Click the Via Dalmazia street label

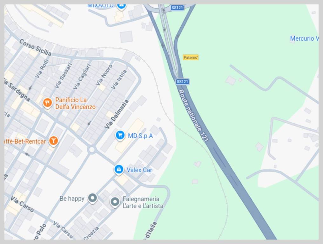click(x=116, y=114)
